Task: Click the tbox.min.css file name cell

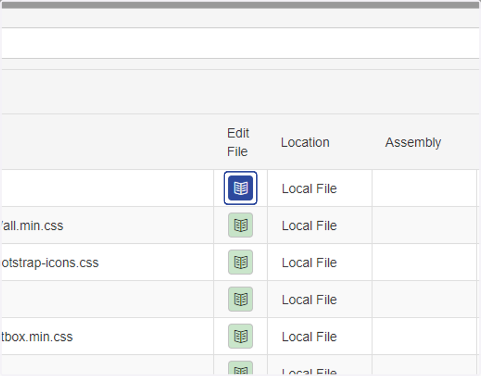Action: [107, 336]
